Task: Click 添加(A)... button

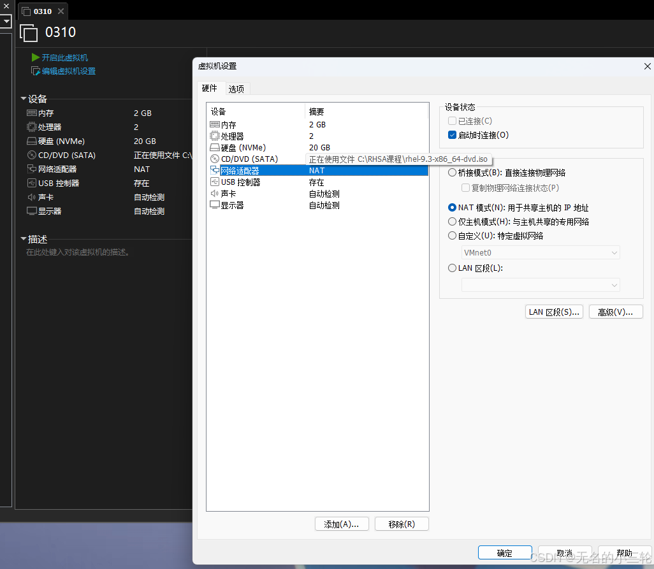Action: tap(342, 524)
